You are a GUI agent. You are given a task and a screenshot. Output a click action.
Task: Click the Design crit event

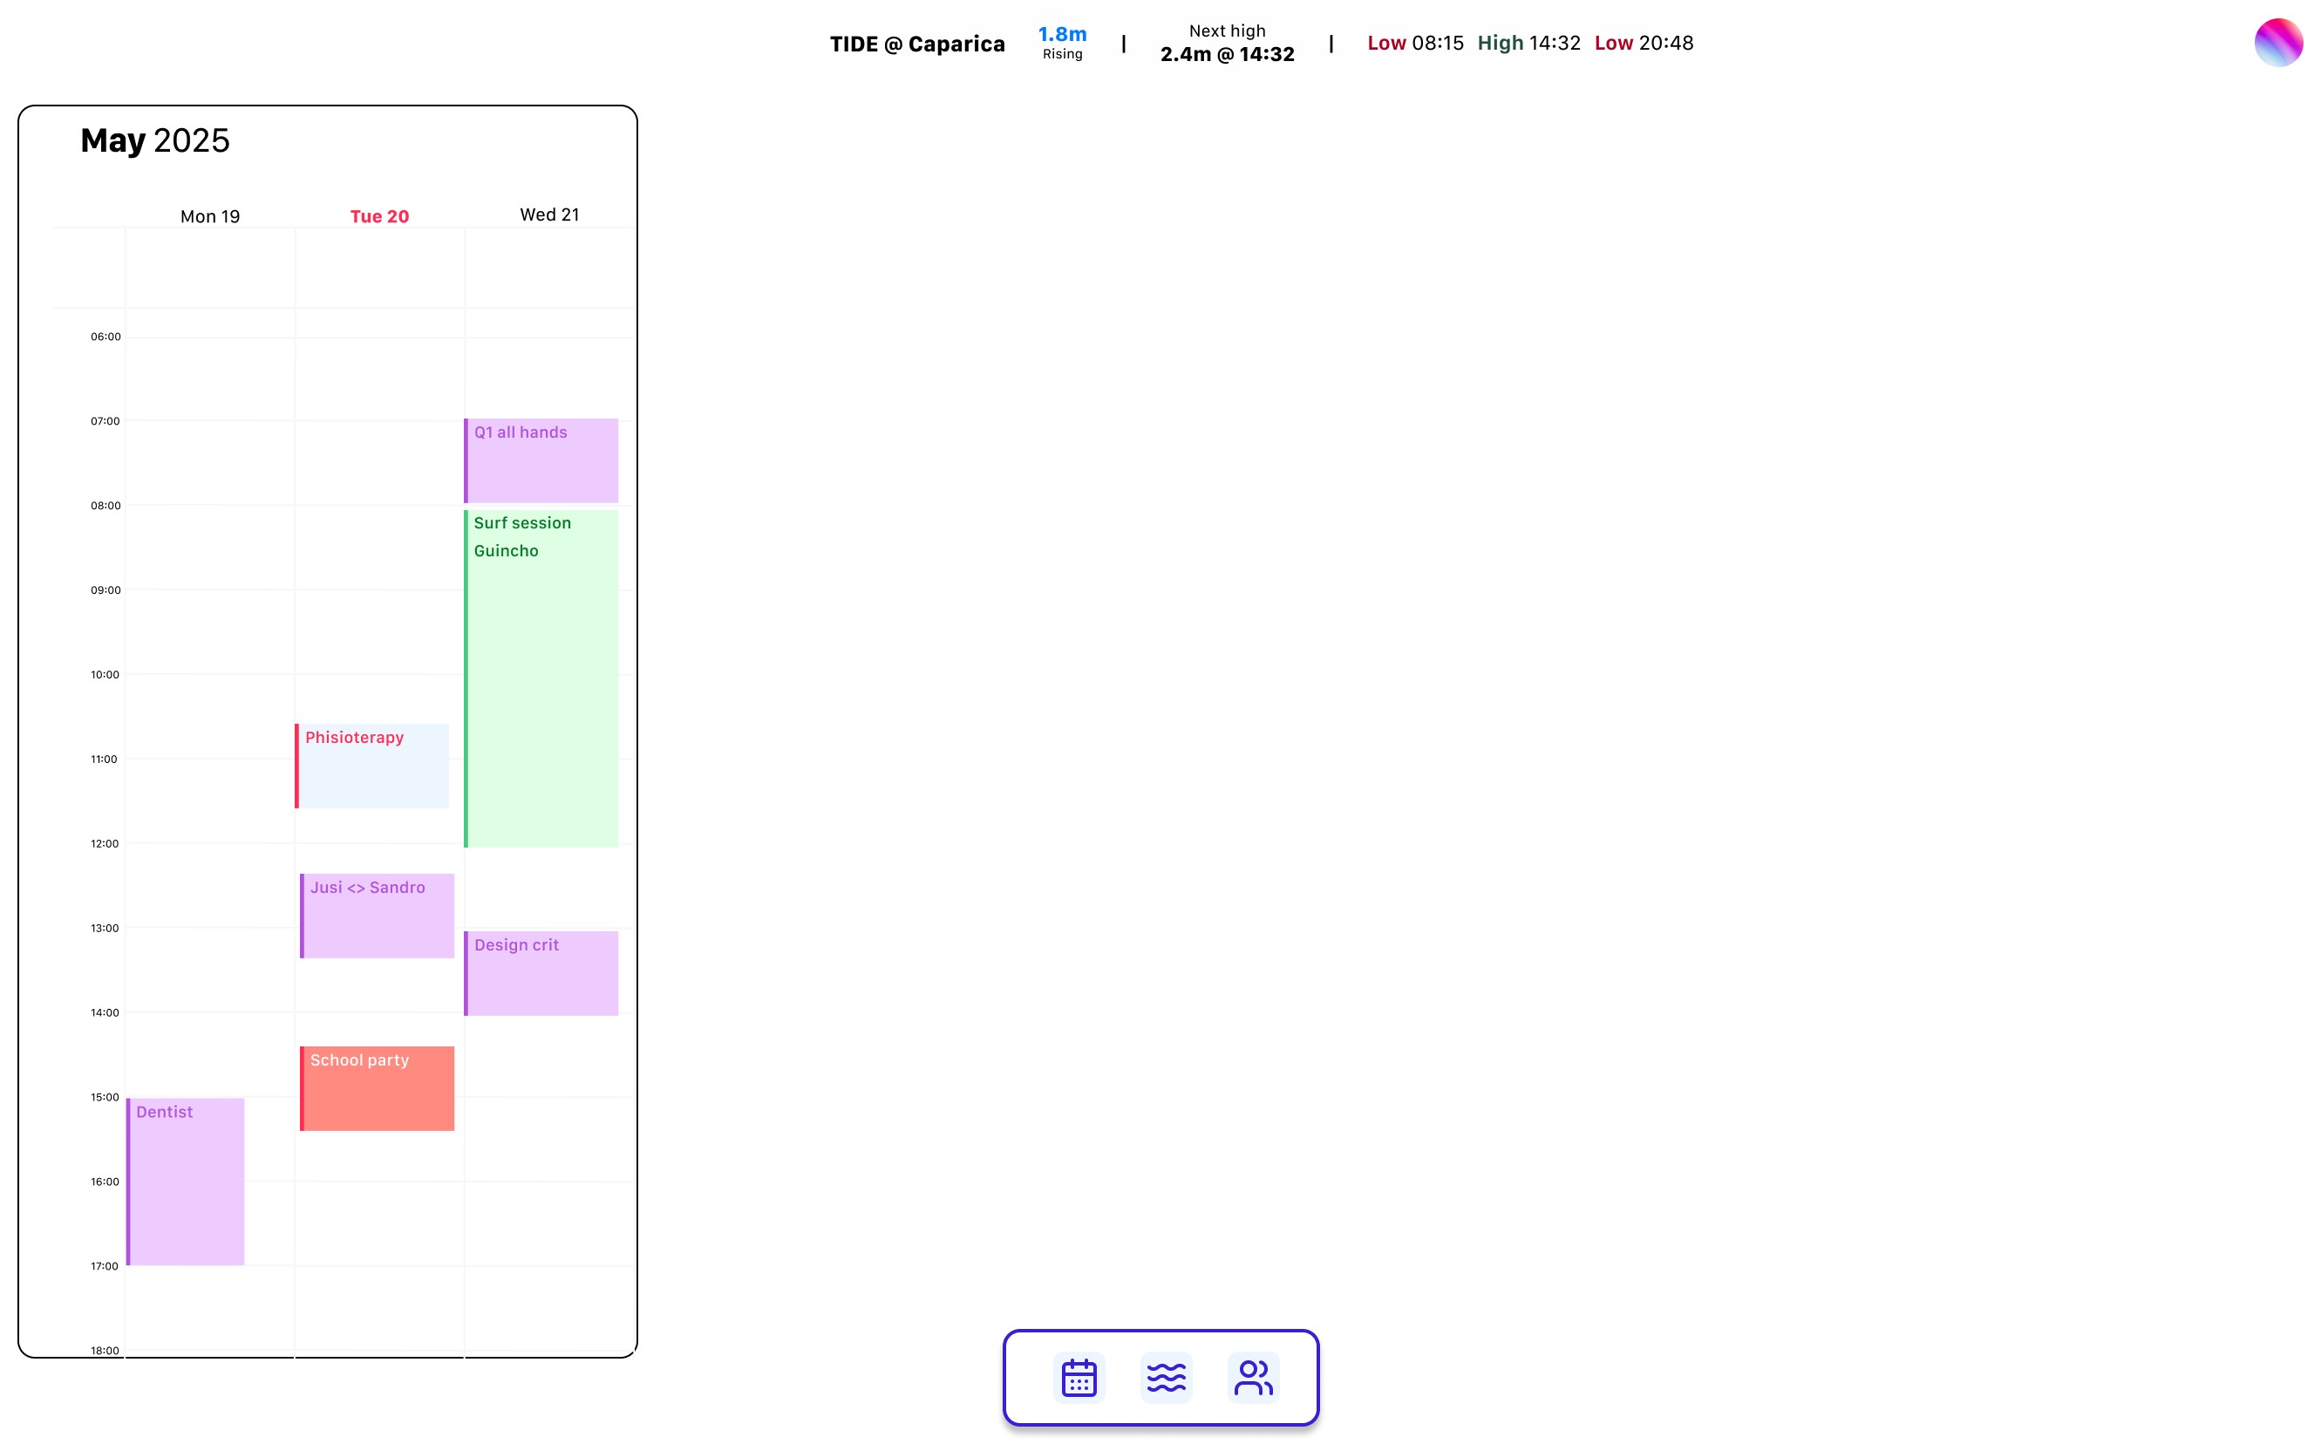542,973
